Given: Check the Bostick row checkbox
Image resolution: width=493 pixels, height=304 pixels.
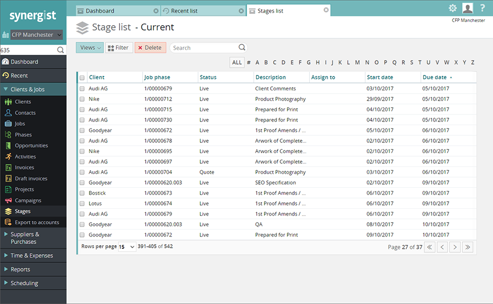Looking at the screenshot, I should point(82,193).
